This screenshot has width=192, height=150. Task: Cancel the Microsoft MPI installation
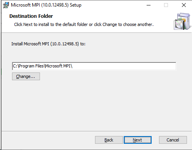pos(173,140)
